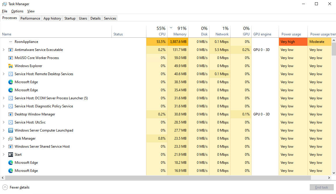Expand Service Host: UtcSvc group
This screenshot has width=336, height=194.
coord(3,122)
